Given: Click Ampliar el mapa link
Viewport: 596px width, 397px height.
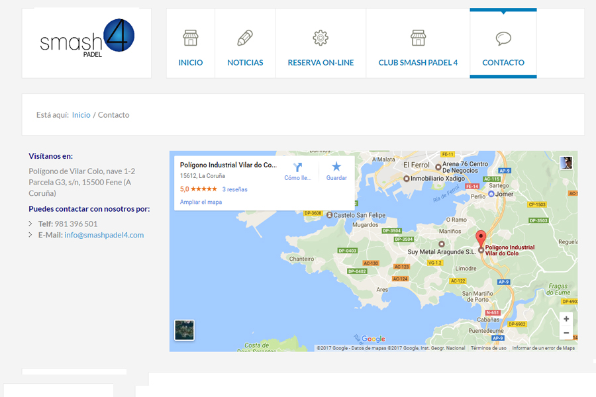Looking at the screenshot, I should click(201, 202).
